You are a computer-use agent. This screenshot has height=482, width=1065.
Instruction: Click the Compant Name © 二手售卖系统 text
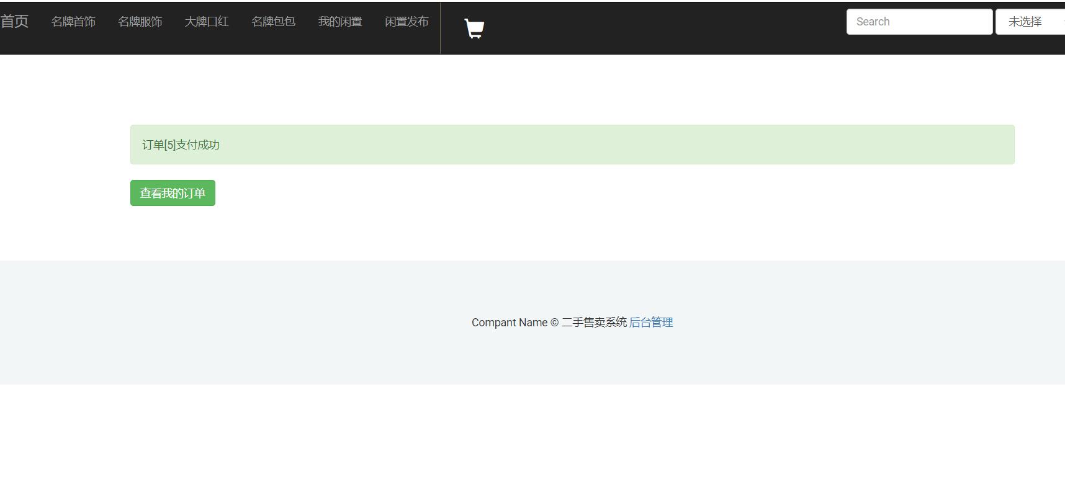coord(549,323)
